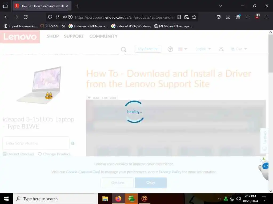
Task: Open the Privacy Policy link
Action: [x=170, y=172]
